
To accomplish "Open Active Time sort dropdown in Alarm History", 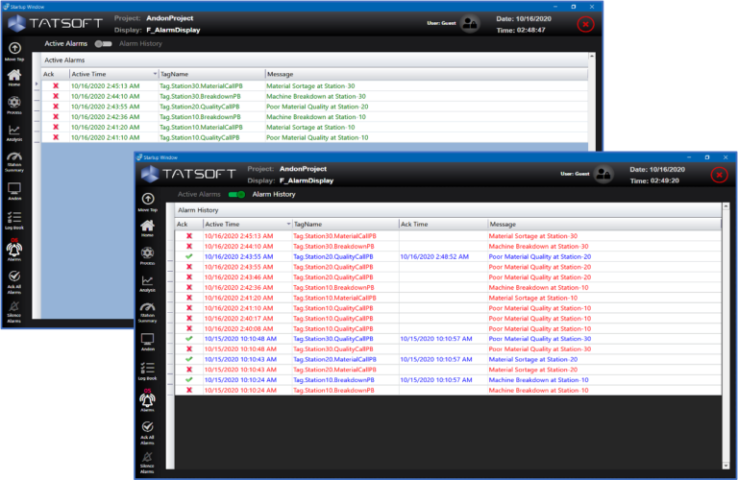I will tap(287, 224).
